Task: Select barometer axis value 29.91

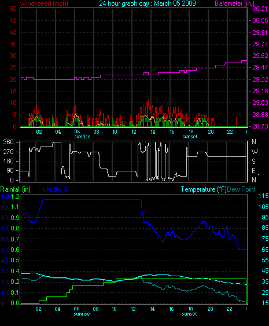Action: [x=260, y=32]
